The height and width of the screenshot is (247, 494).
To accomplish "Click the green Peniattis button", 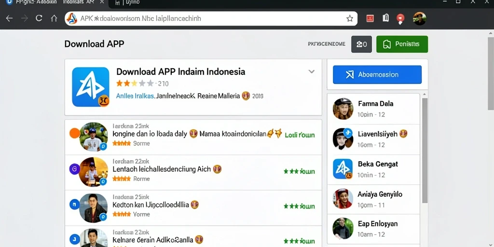I will pos(402,44).
